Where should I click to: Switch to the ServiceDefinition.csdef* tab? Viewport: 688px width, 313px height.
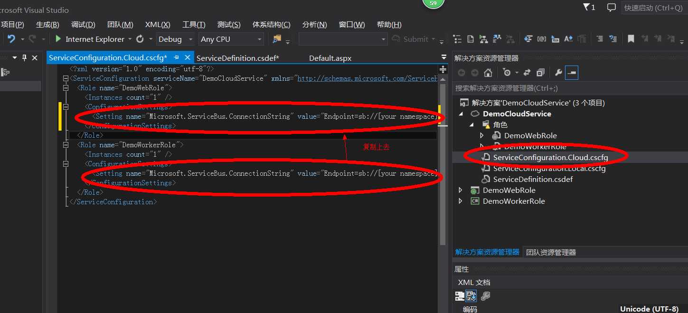[237, 58]
